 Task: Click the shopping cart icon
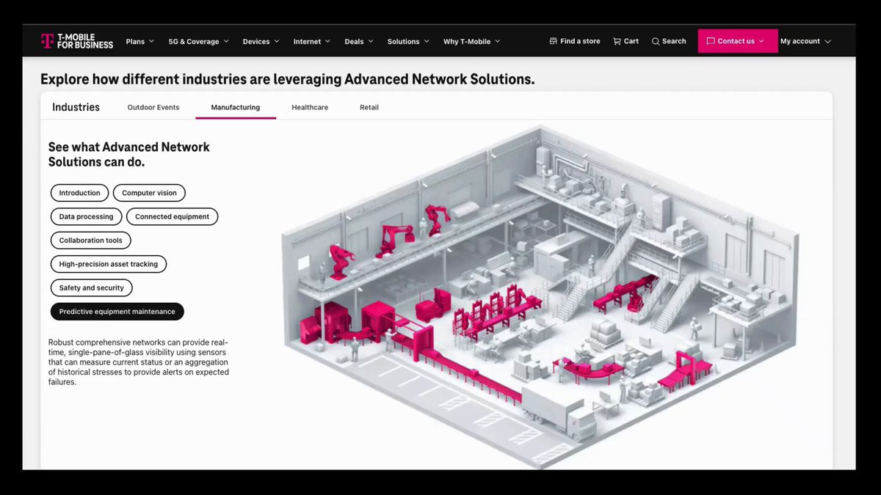(x=617, y=41)
